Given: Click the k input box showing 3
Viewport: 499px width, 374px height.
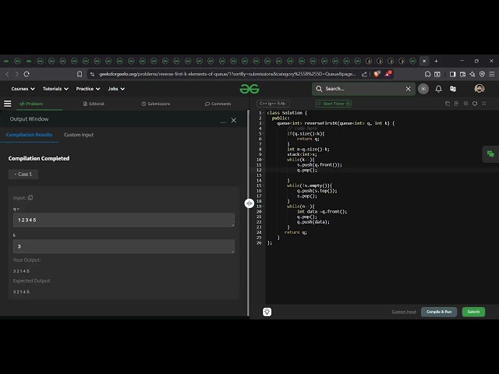Looking at the screenshot, I should click(x=124, y=246).
